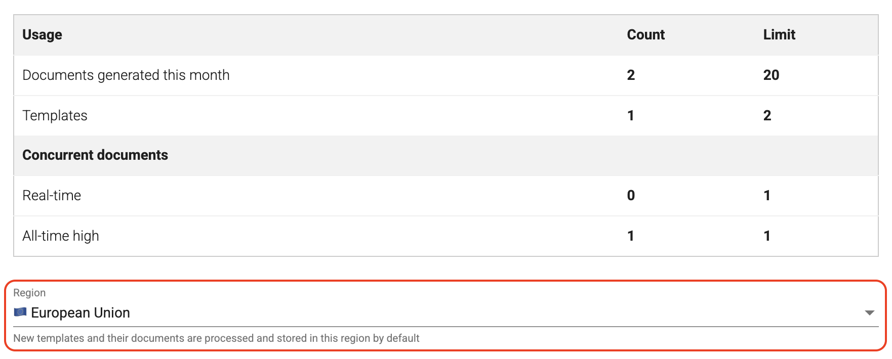Click the Concurrent documents section header

pyautogui.click(x=95, y=155)
